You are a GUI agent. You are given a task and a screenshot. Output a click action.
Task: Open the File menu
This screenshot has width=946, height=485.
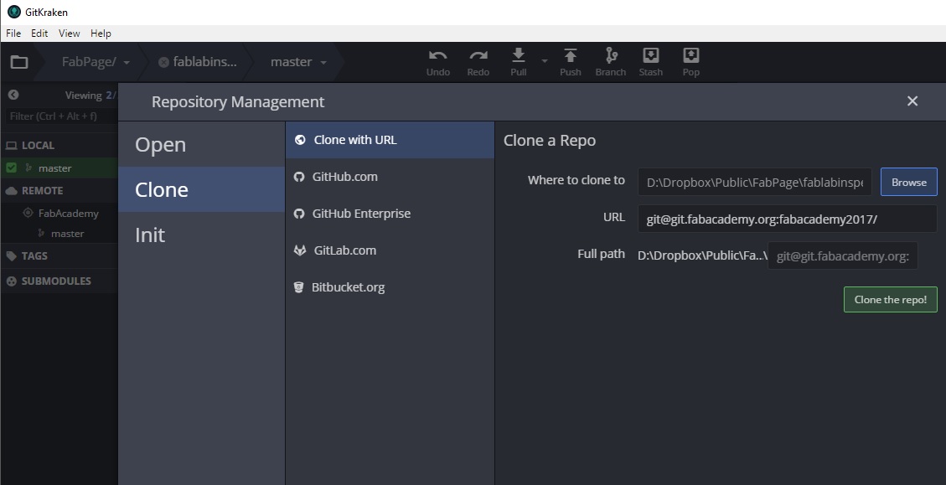point(13,34)
